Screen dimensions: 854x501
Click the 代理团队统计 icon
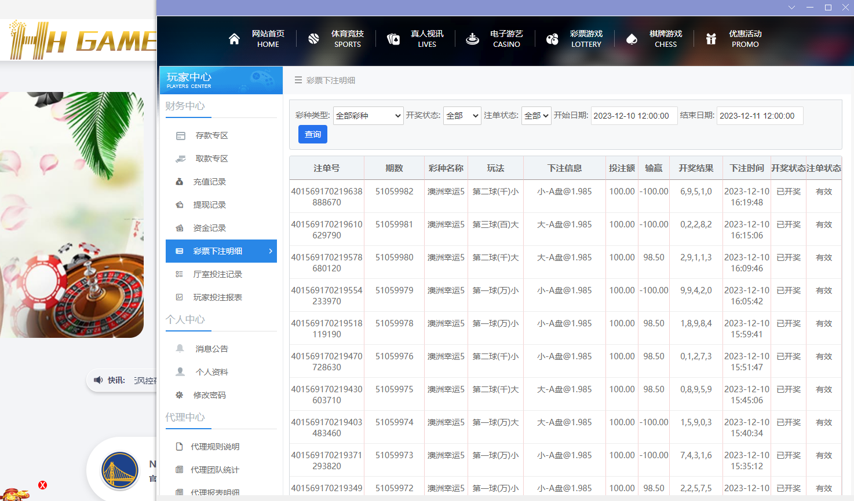pyautogui.click(x=180, y=470)
